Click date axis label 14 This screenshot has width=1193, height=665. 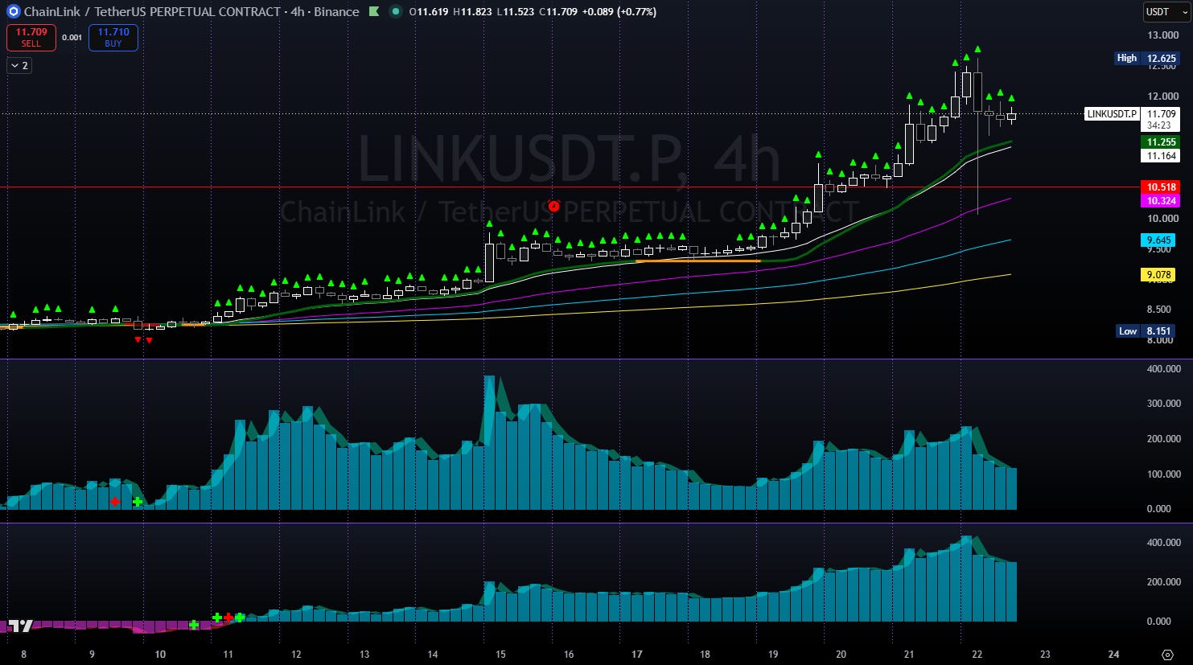[433, 655]
